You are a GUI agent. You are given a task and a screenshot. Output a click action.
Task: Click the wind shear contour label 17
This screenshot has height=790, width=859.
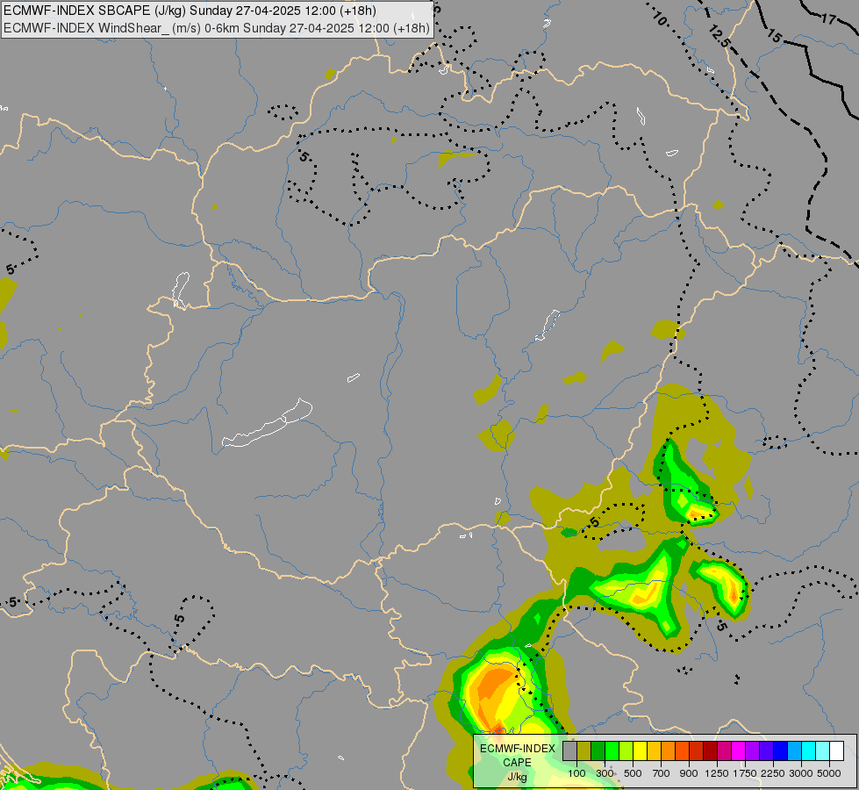pyautogui.click(x=829, y=19)
